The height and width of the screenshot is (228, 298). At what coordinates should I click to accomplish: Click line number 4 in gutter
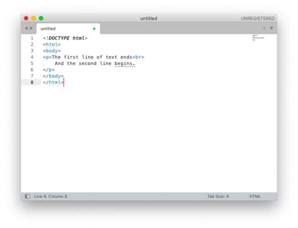[32, 57]
